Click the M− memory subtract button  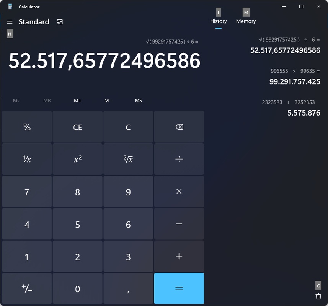(108, 101)
